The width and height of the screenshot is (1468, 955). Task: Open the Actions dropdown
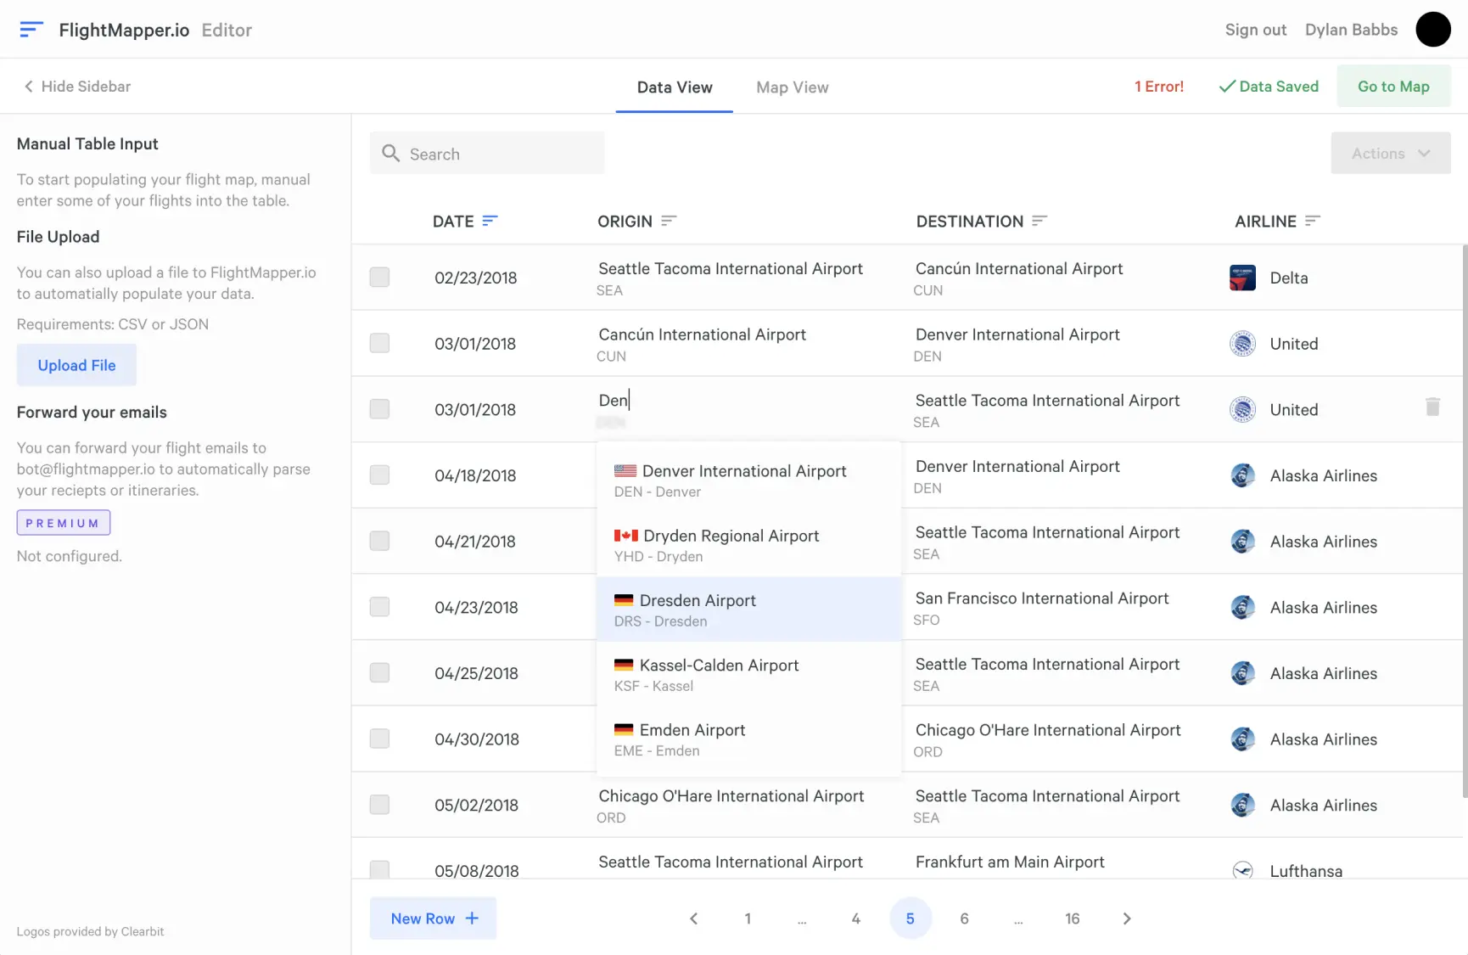1390,154
